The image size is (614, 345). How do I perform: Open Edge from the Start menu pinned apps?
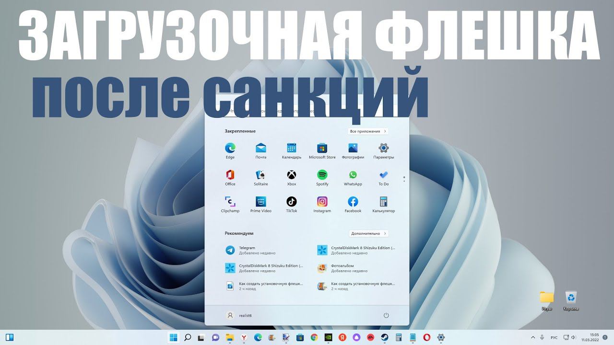(230, 150)
